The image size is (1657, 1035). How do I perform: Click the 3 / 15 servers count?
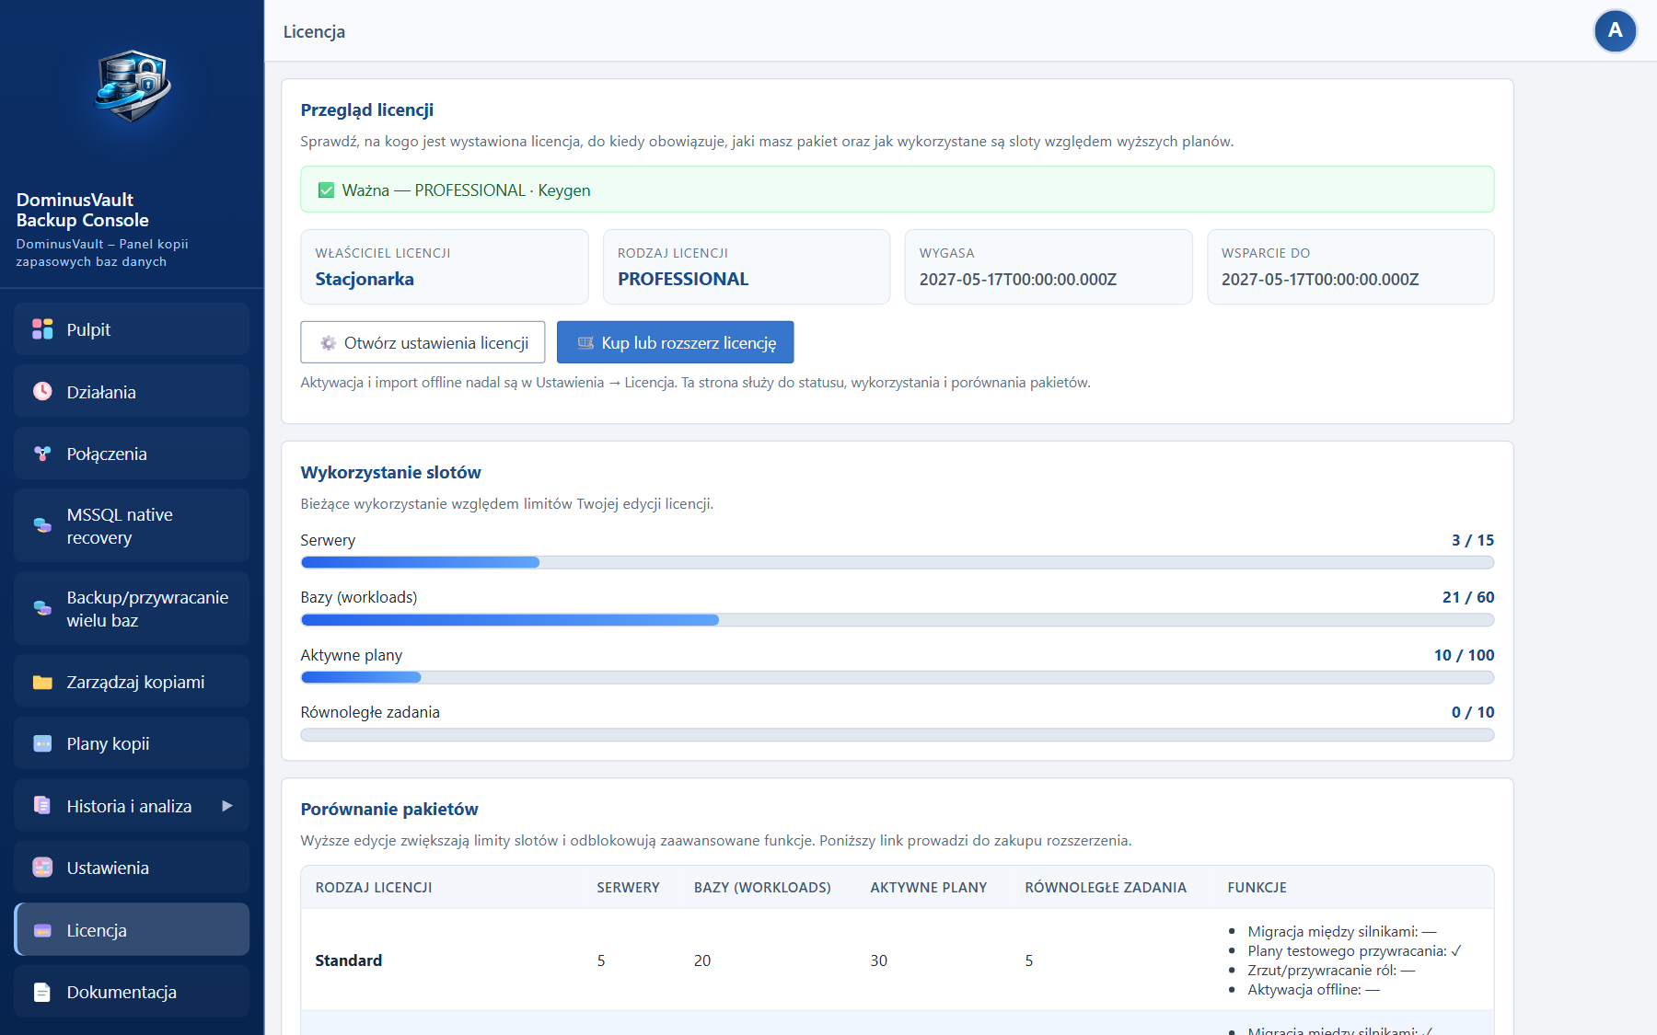(x=1473, y=540)
